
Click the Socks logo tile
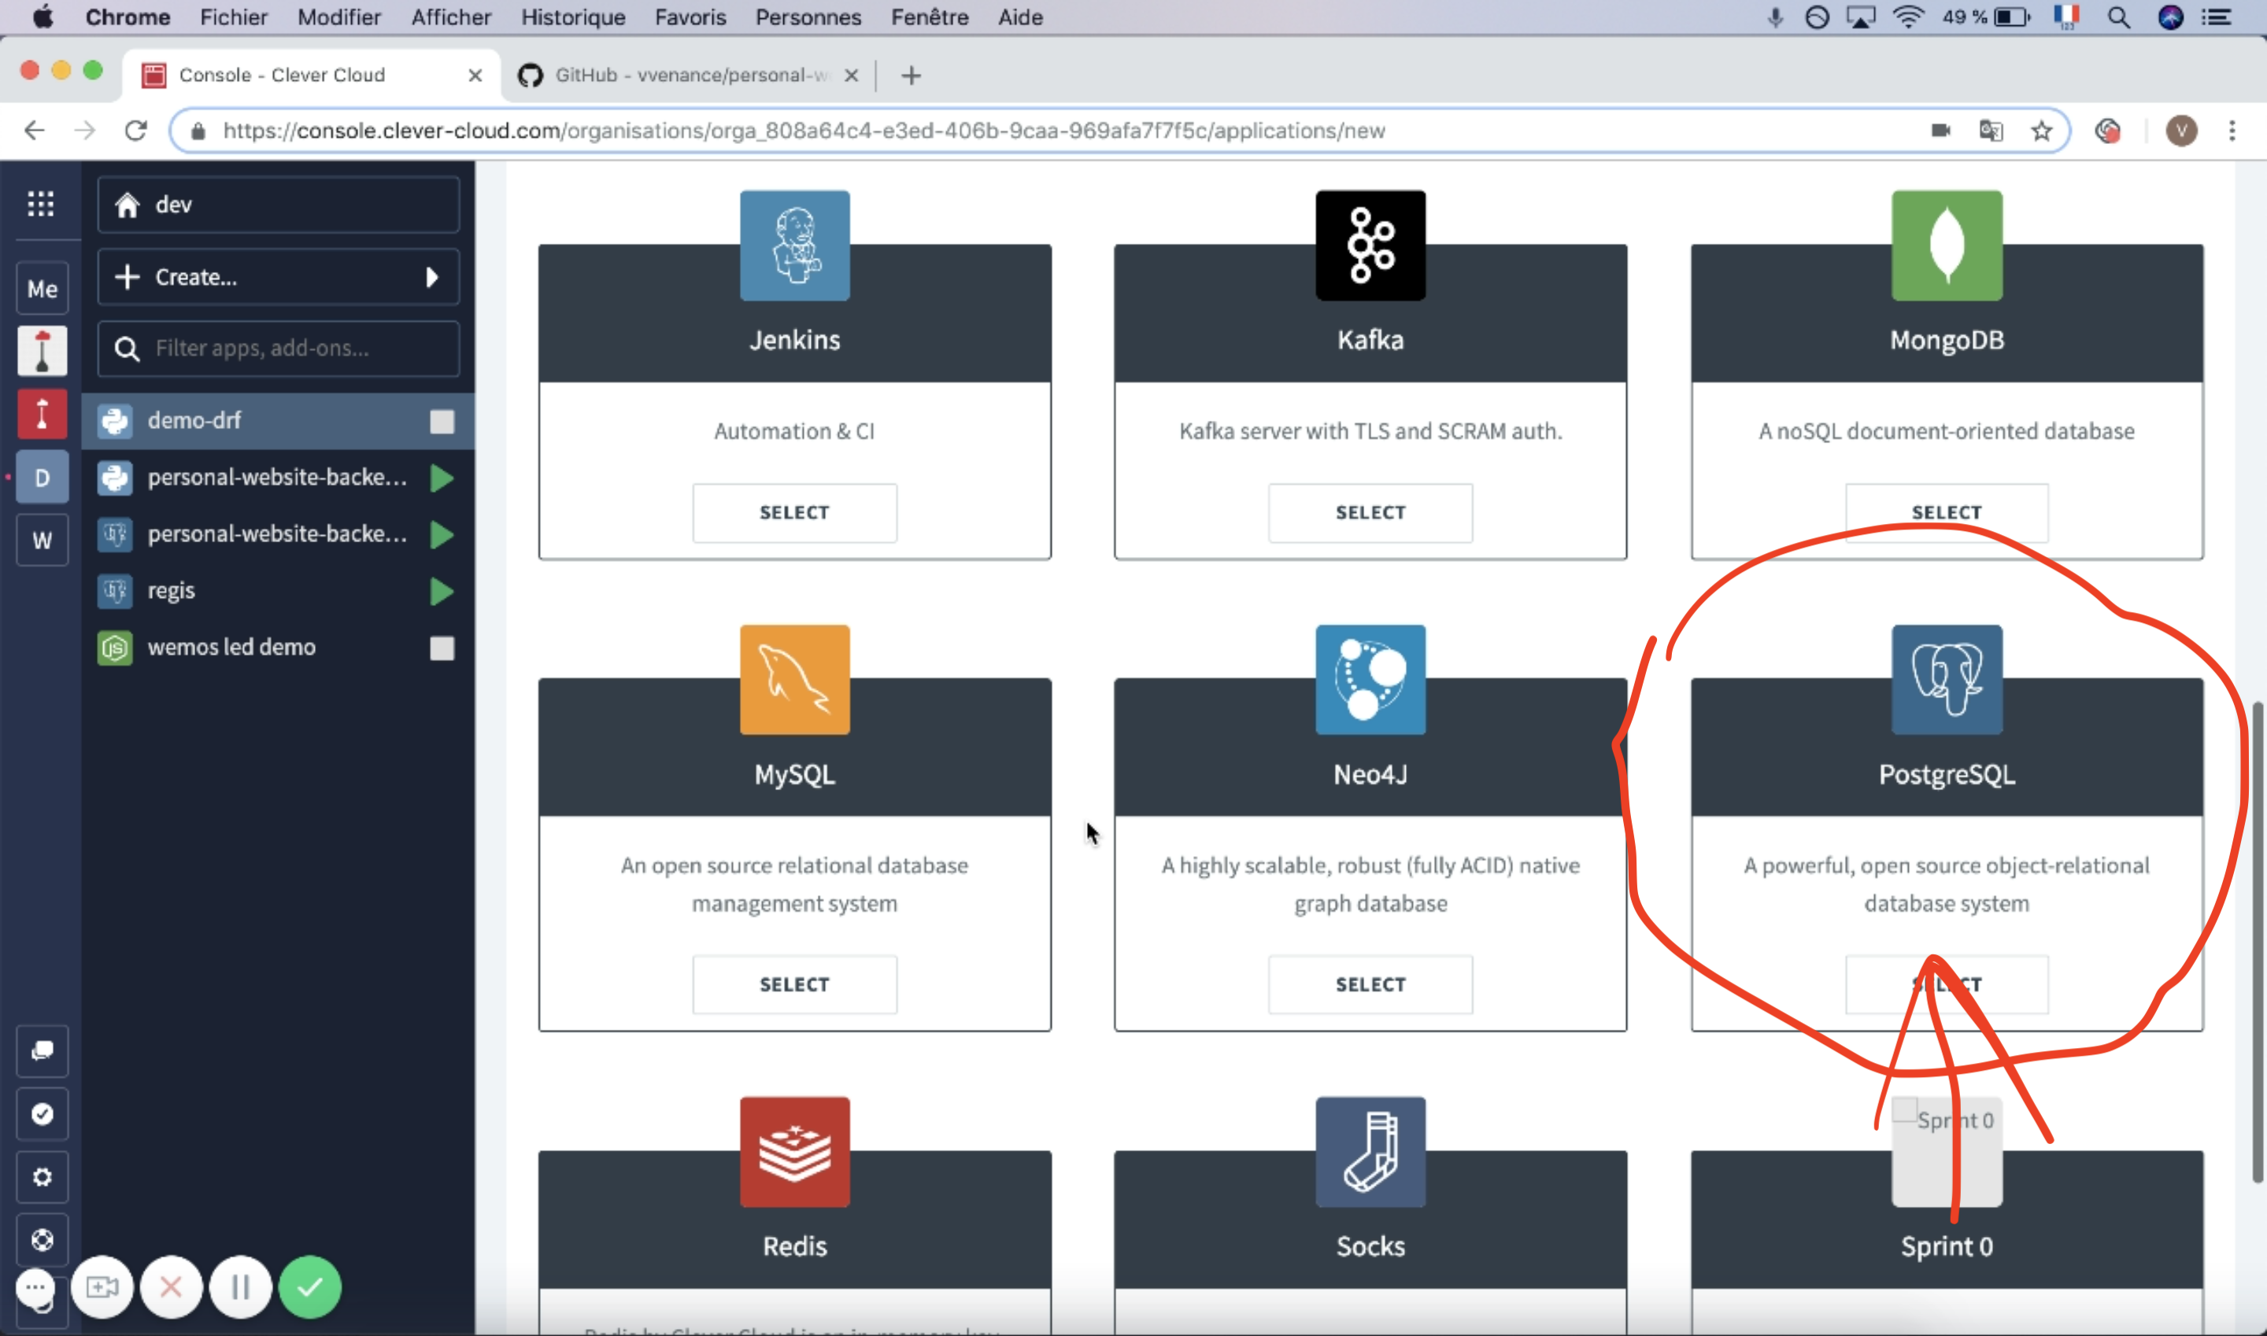point(1370,1151)
